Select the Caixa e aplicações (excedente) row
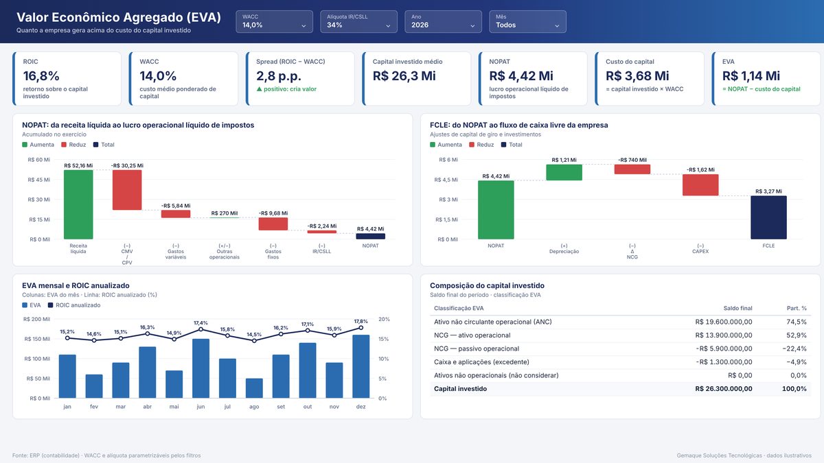This screenshot has height=463, width=824. (x=621, y=362)
